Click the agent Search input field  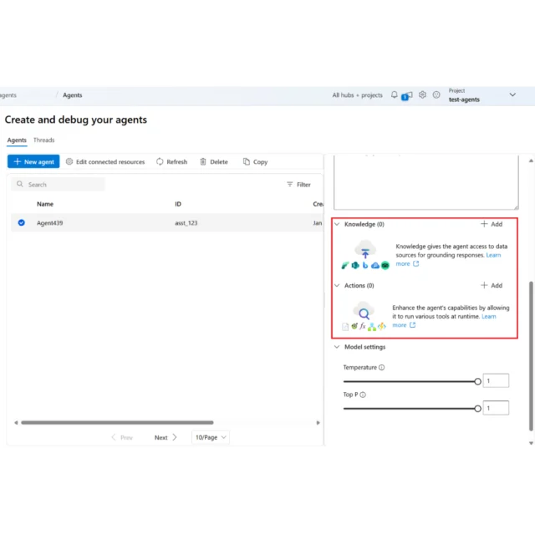click(63, 185)
